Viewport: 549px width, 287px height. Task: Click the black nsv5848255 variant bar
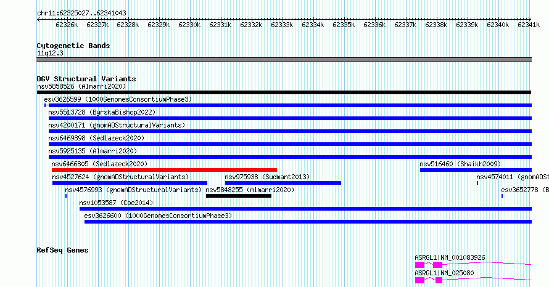coord(239,196)
